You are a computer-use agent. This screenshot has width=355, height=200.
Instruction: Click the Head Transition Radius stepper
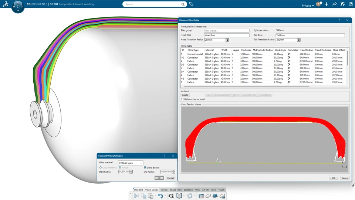pos(227,40)
